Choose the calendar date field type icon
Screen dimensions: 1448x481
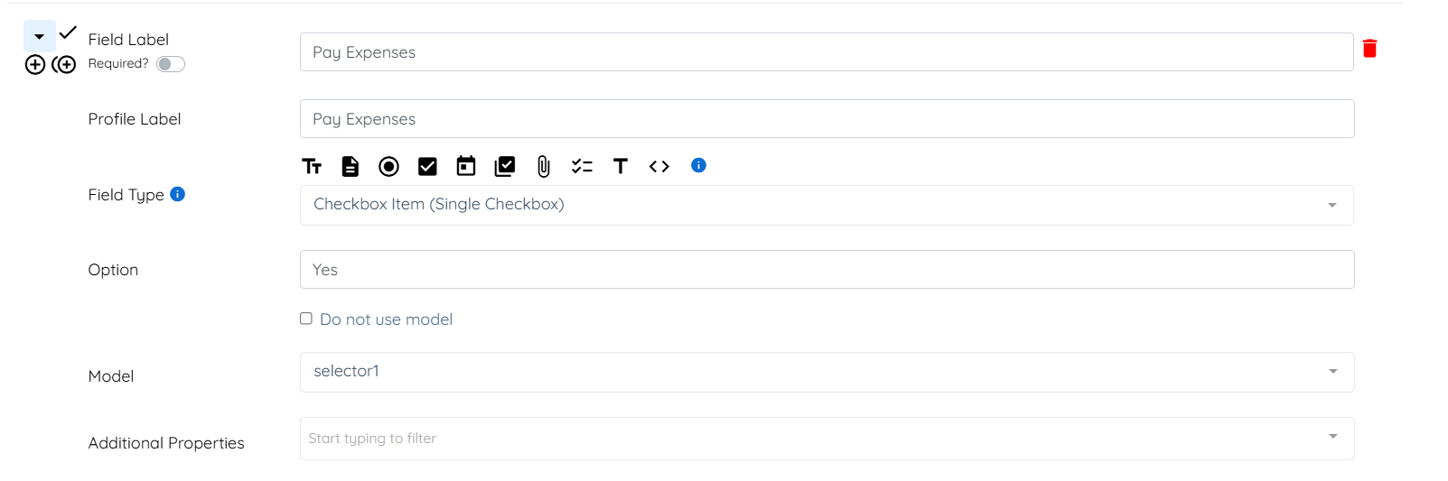coord(466,166)
